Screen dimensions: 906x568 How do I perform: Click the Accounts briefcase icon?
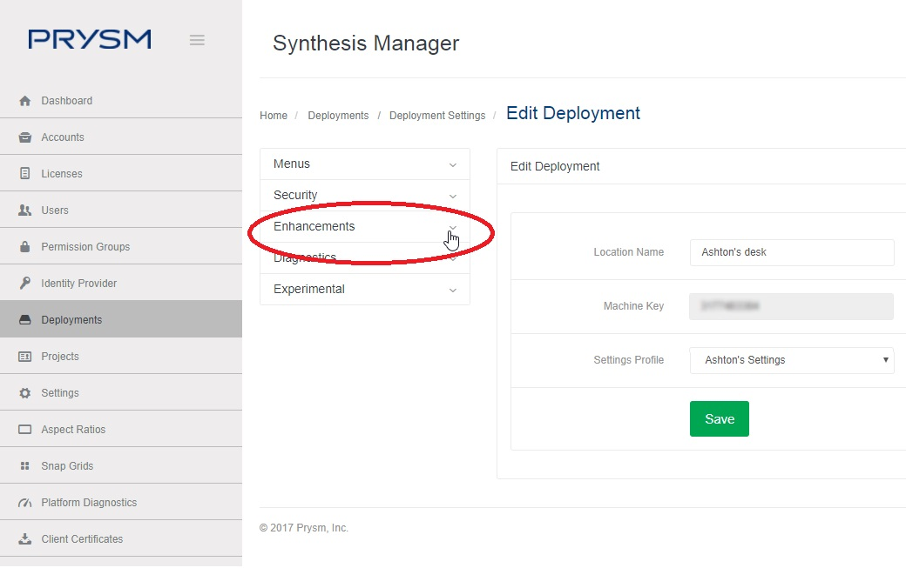25,137
